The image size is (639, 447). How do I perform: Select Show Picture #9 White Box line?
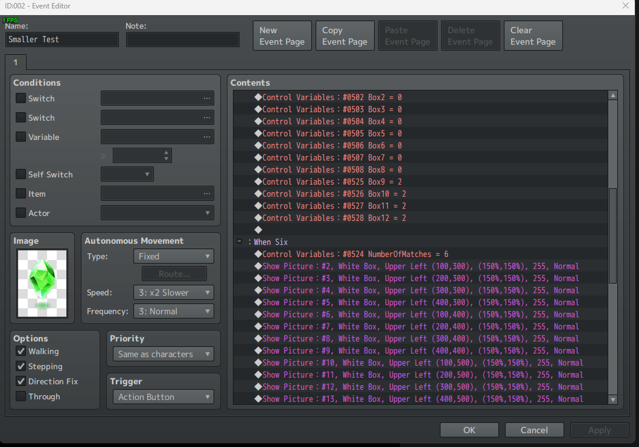click(421, 350)
